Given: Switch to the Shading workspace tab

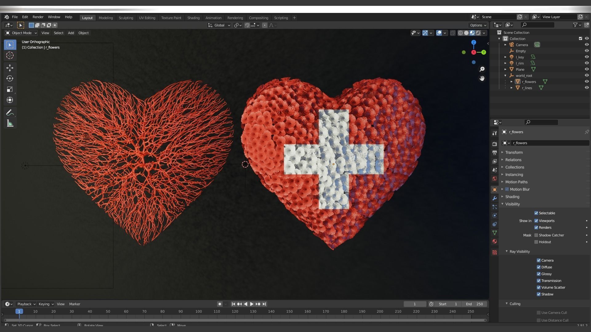Looking at the screenshot, I should [x=193, y=18].
